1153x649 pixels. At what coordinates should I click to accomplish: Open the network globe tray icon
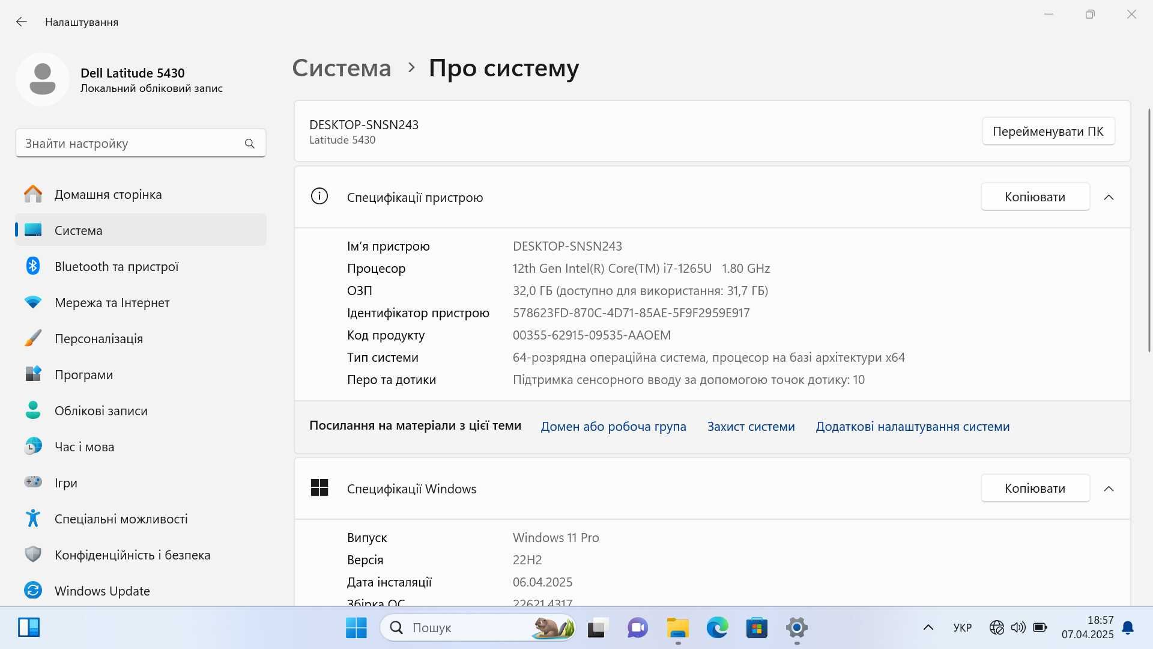point(997,628)
